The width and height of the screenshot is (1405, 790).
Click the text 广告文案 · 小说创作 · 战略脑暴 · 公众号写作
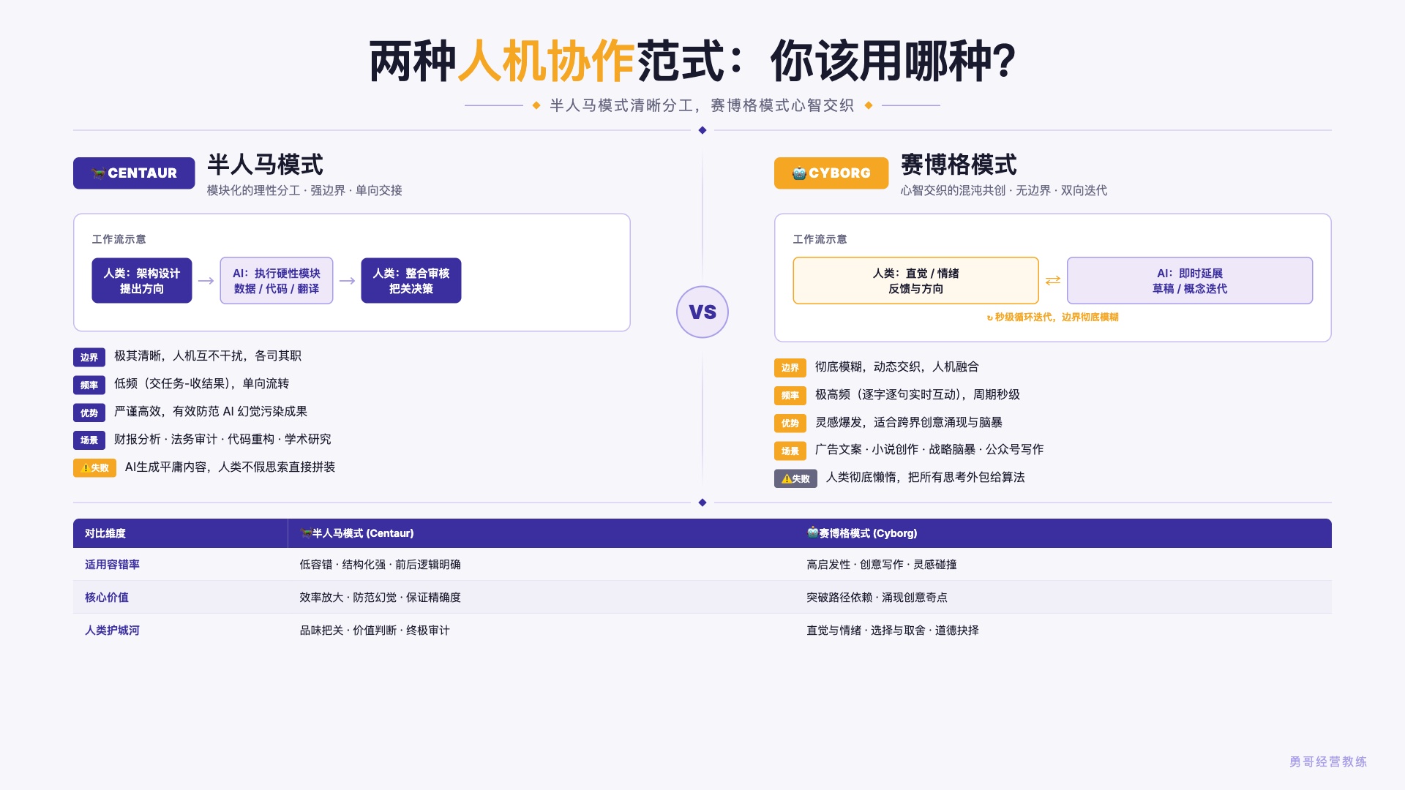click(x=929, y=450)
